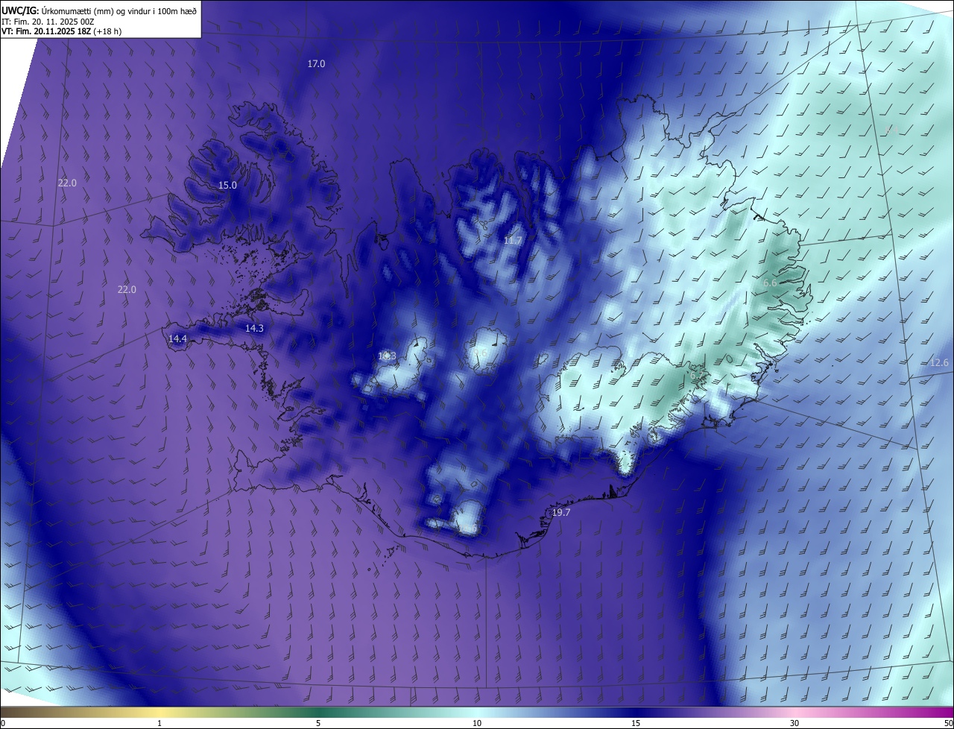
Task: Click the 14.3 label nearest the 14.4 label
Action: (x=254, y=329)
